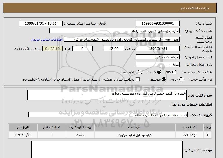Screen dimensions: 223x158
Task: Choose the جزیی purchase type radio
Action: tap(181, 79)
